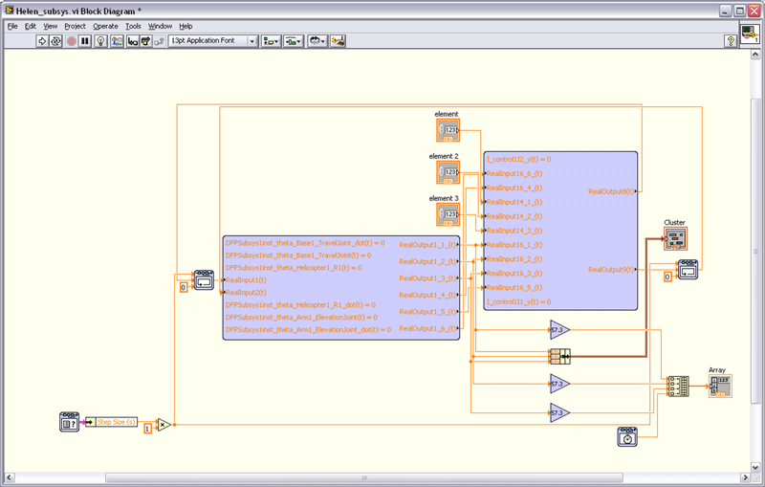This screenshot has height=487, width=765.
Task: Open the context help question mark
Action: [730, 41]
